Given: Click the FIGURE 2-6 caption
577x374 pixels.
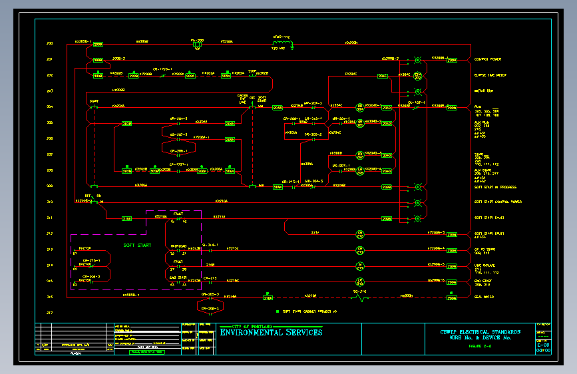Looking at the screenshot, I should 481,346.
